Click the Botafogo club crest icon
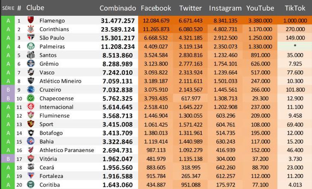 click(x=30, y=133)
